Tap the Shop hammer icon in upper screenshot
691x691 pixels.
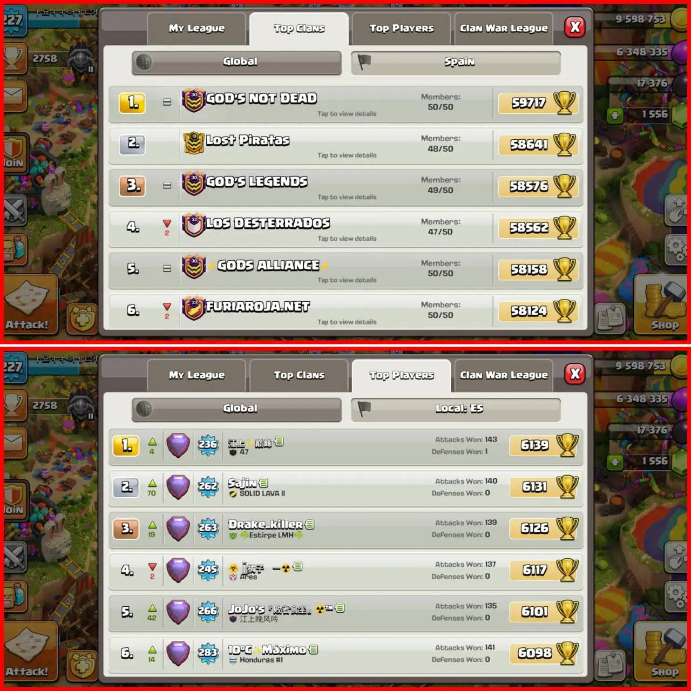tap(662, 304)
